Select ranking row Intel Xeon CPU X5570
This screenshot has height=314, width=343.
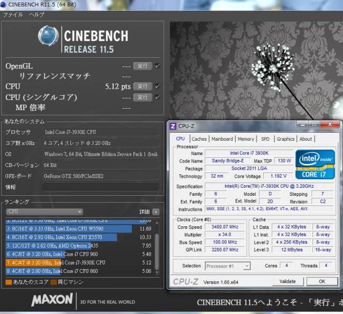tap(79, 237)
